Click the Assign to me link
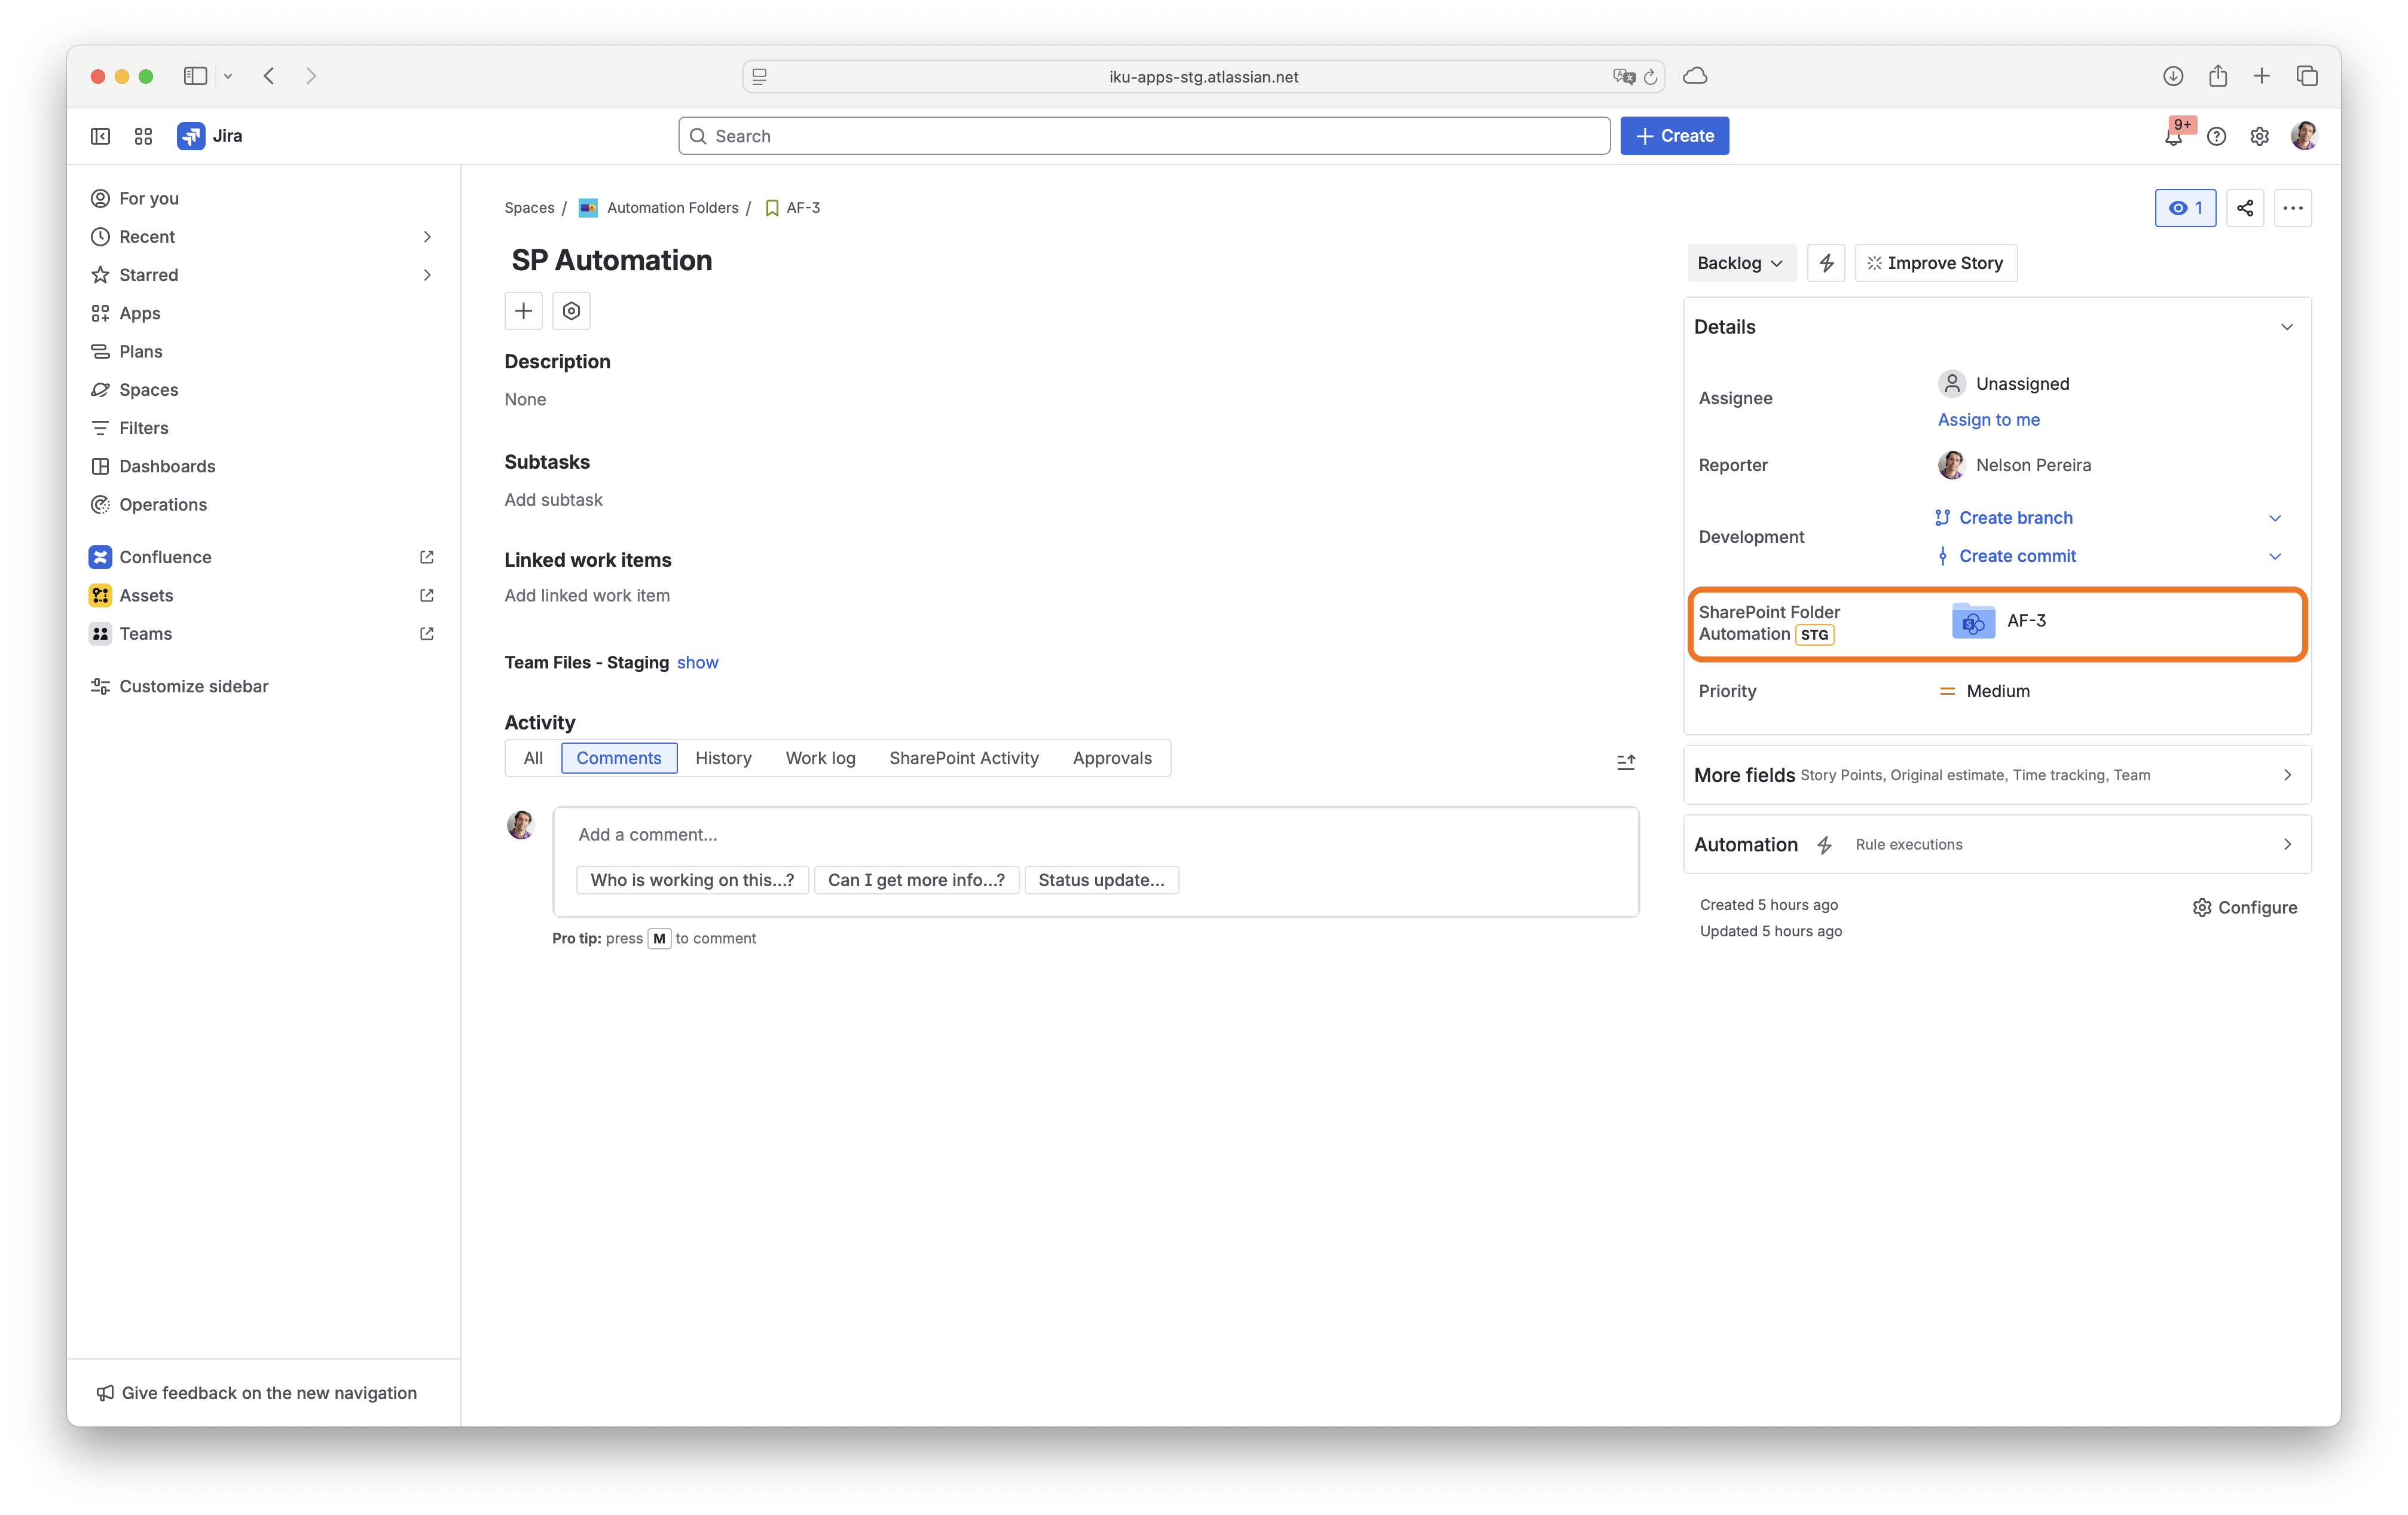The height and width of the screenshot is (1515, 2408). pos(1988,419)
